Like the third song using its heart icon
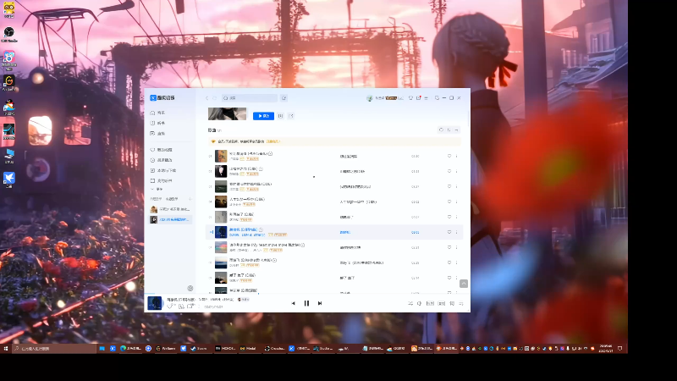The image size is (677, 381). pos(449,186)
